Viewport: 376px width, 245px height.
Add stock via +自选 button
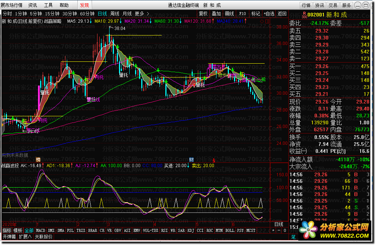269,14
